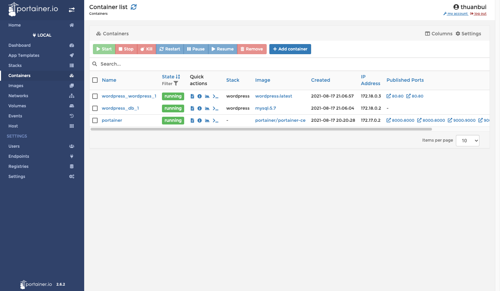Sort table by Image column

coord(263,80)
